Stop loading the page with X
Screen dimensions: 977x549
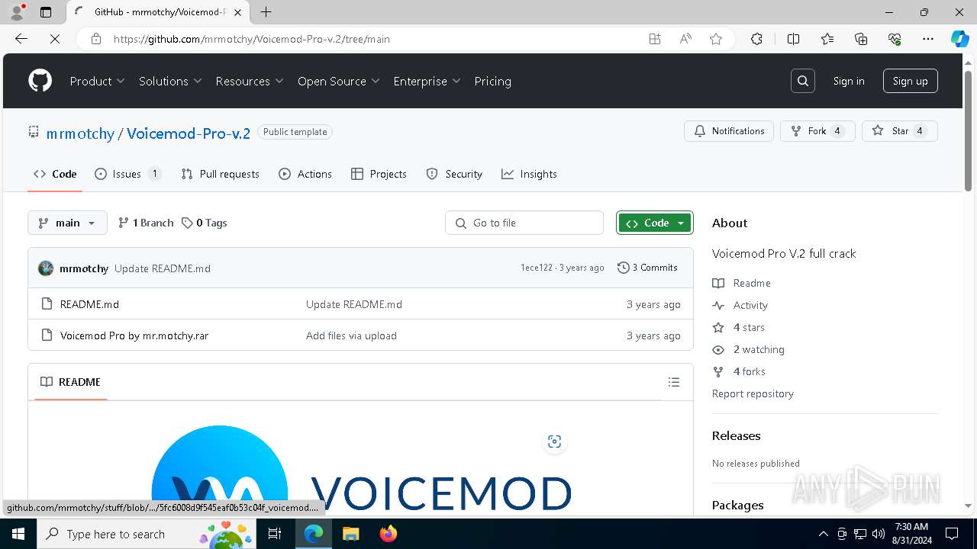click(55, 39)
